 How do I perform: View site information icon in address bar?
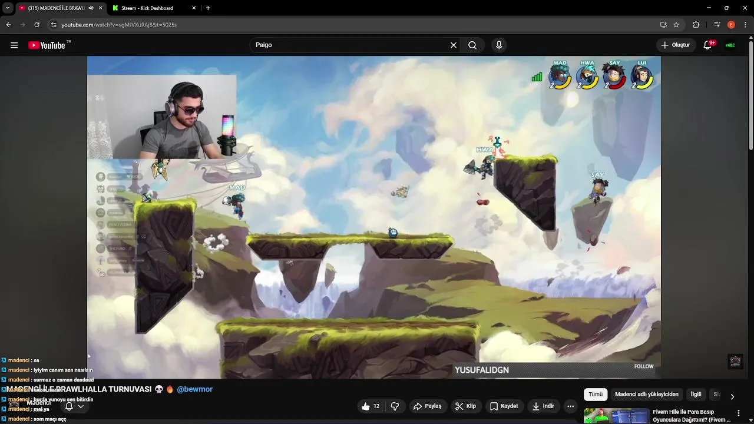tap(54, 25)
